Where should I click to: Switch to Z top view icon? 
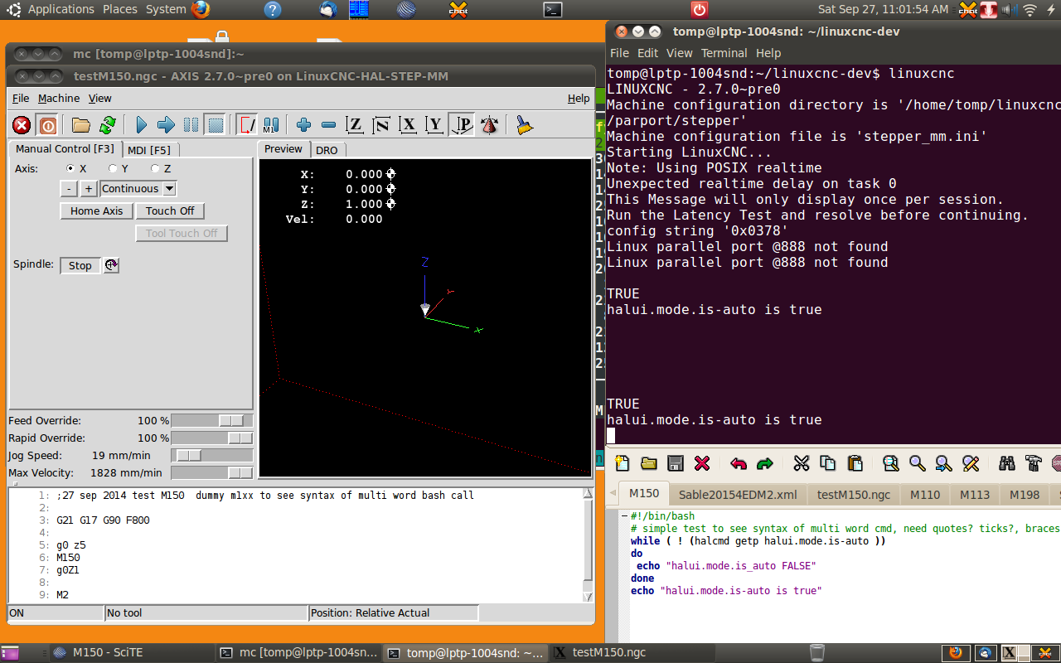[x=355, y=125]
